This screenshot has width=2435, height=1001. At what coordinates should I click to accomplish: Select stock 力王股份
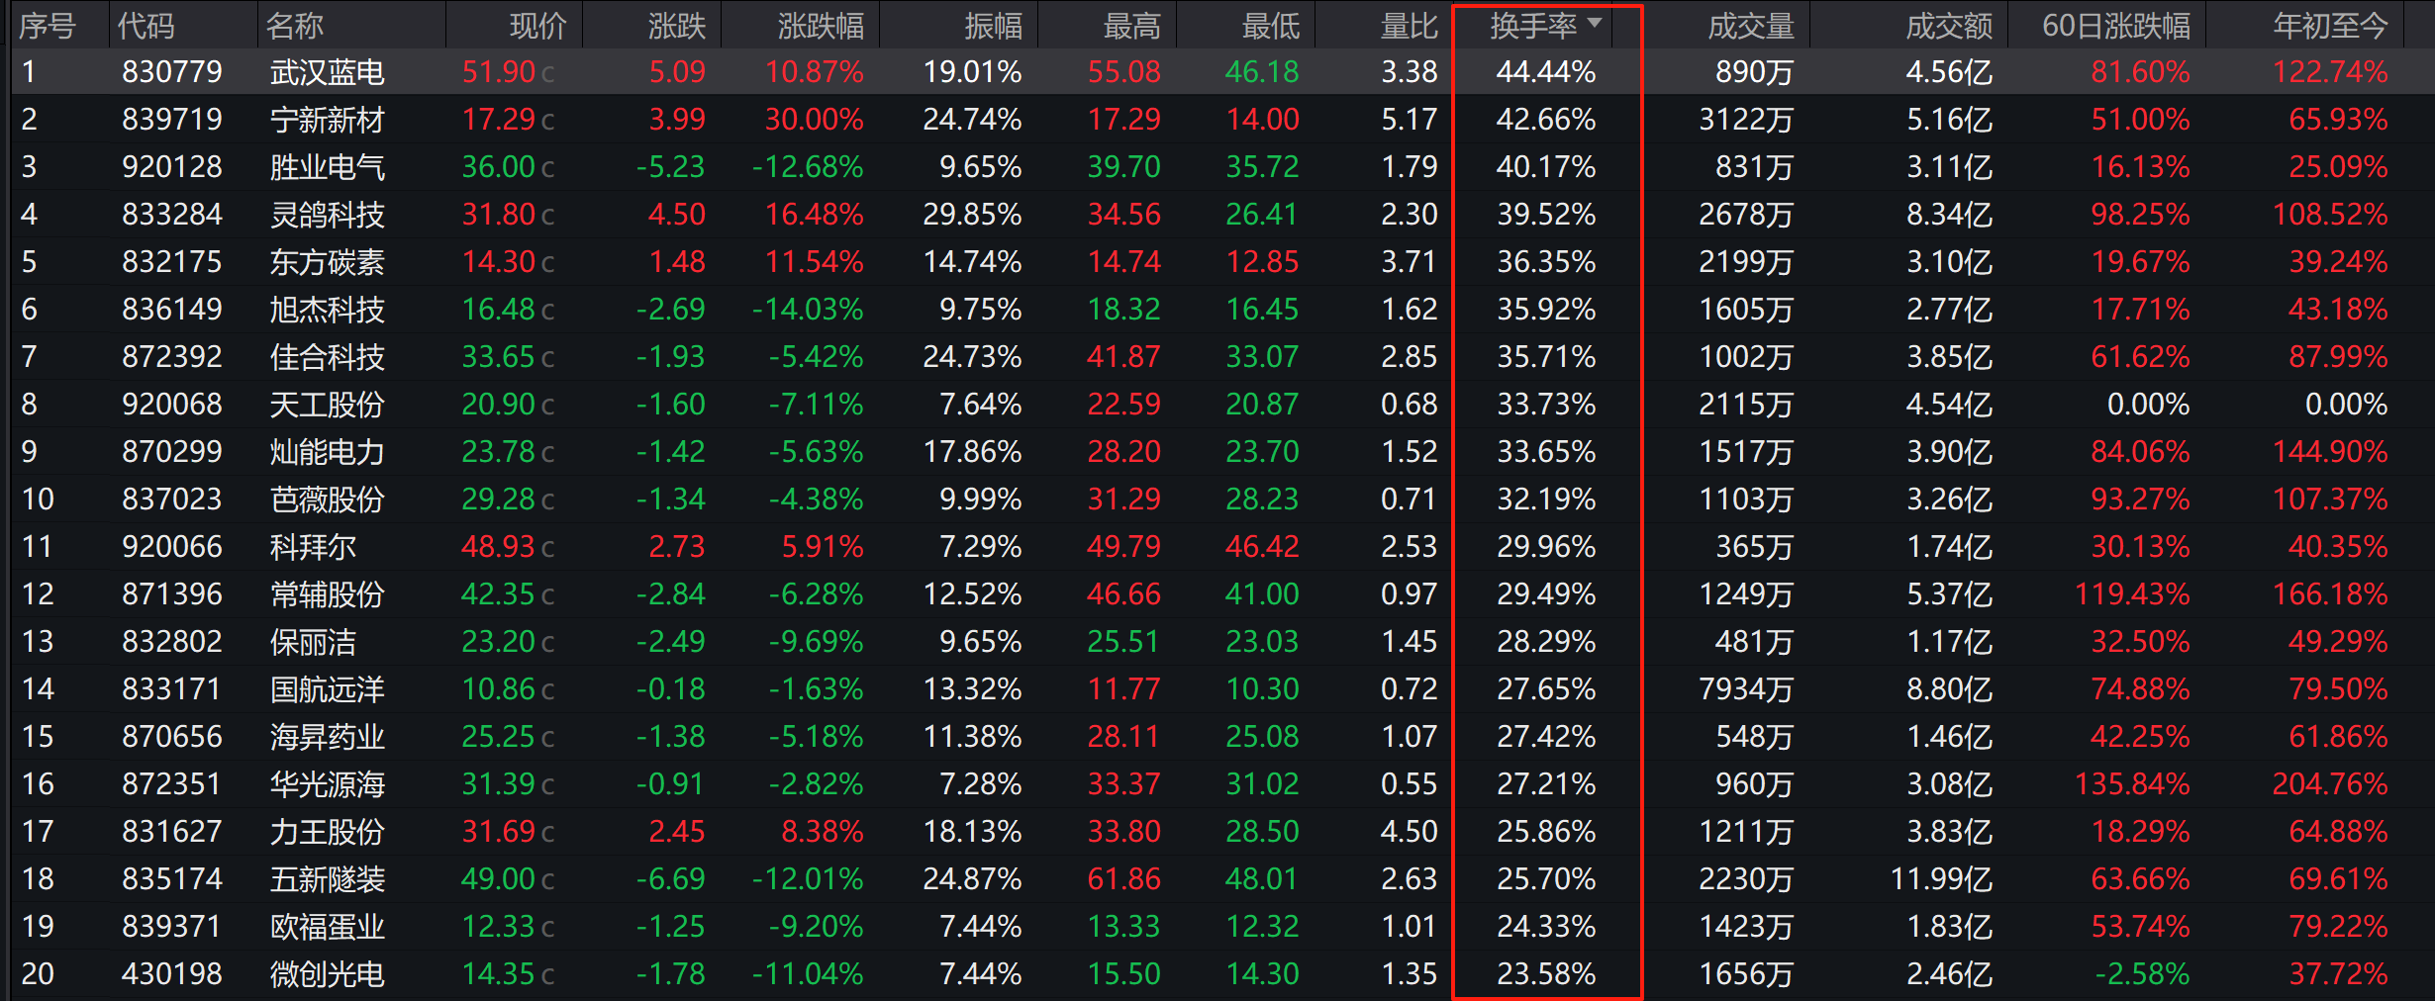328,832
